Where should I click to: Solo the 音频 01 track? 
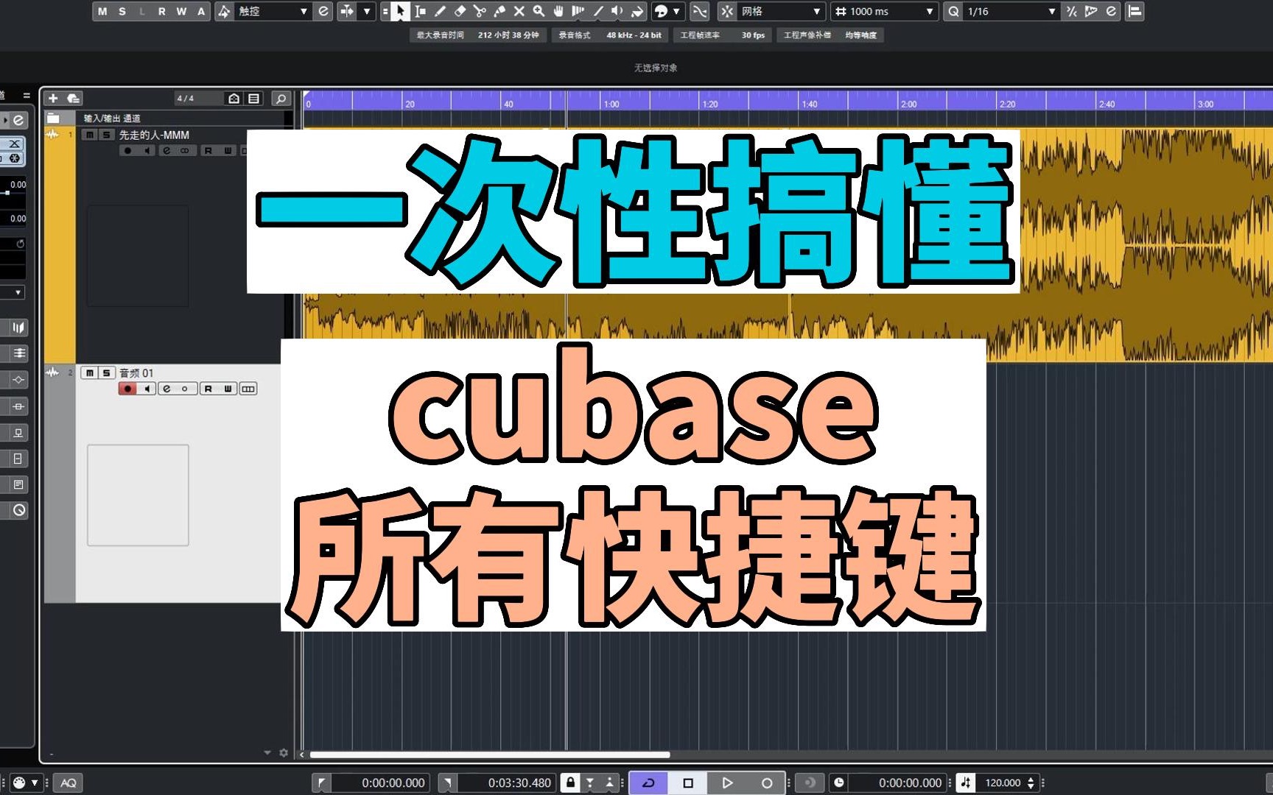click(x=106, y=373)
